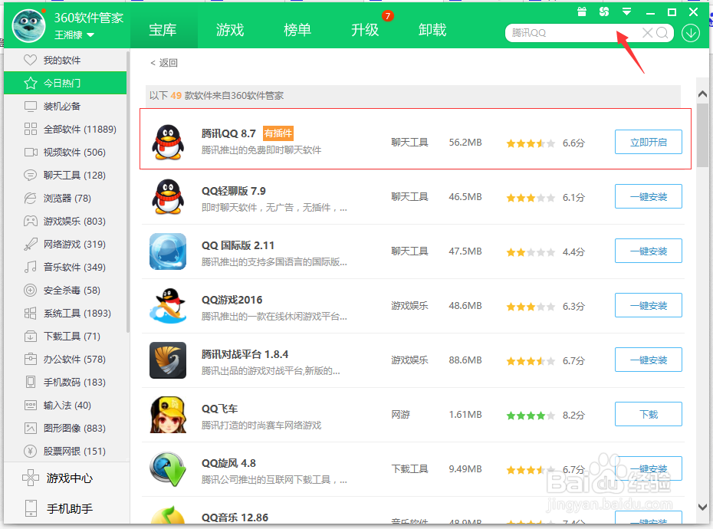Viewport: 713px width, 529px height.
Task: Click the scrollbar up arrow of results list
Action: click(702, 94)
